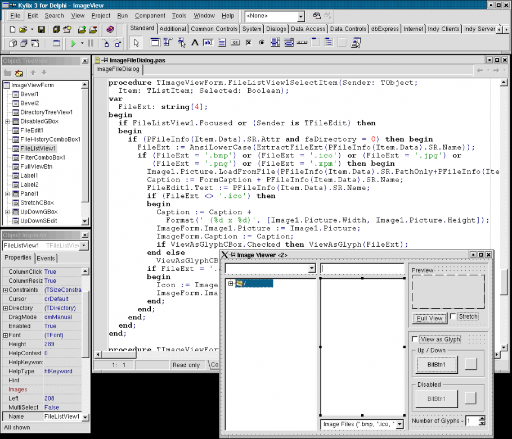Click the Trace Into debug icon
The height and width of the screenshot is (439, 512).
[106, 43]
